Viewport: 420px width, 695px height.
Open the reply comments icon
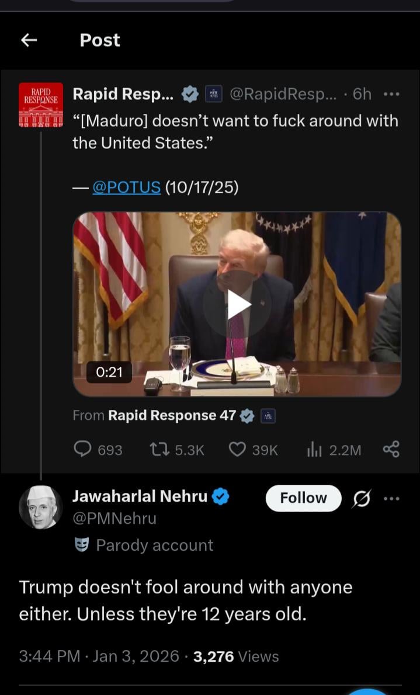[x=83, y=449]
